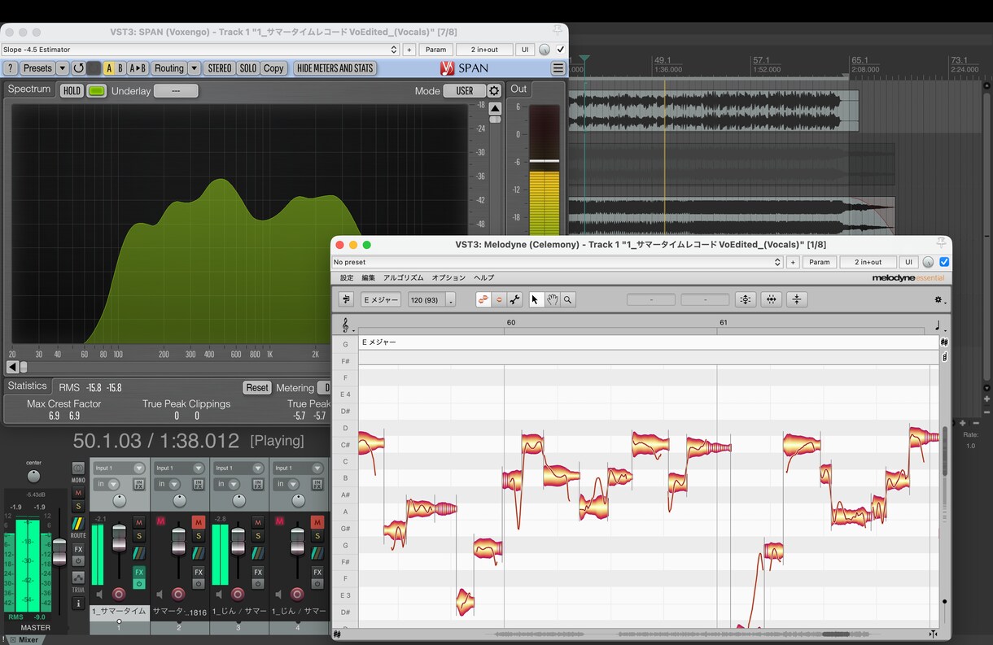Click track 3 pan knob
993x645 pixels.
238,500
